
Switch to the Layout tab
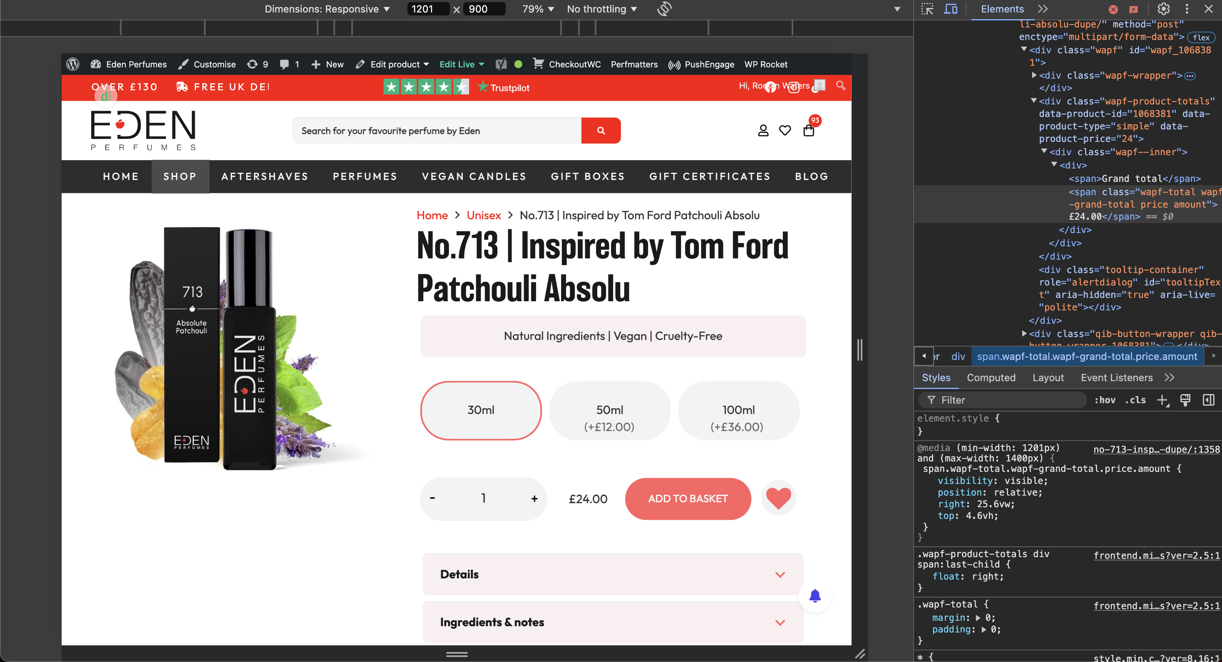coord(1048,377)
